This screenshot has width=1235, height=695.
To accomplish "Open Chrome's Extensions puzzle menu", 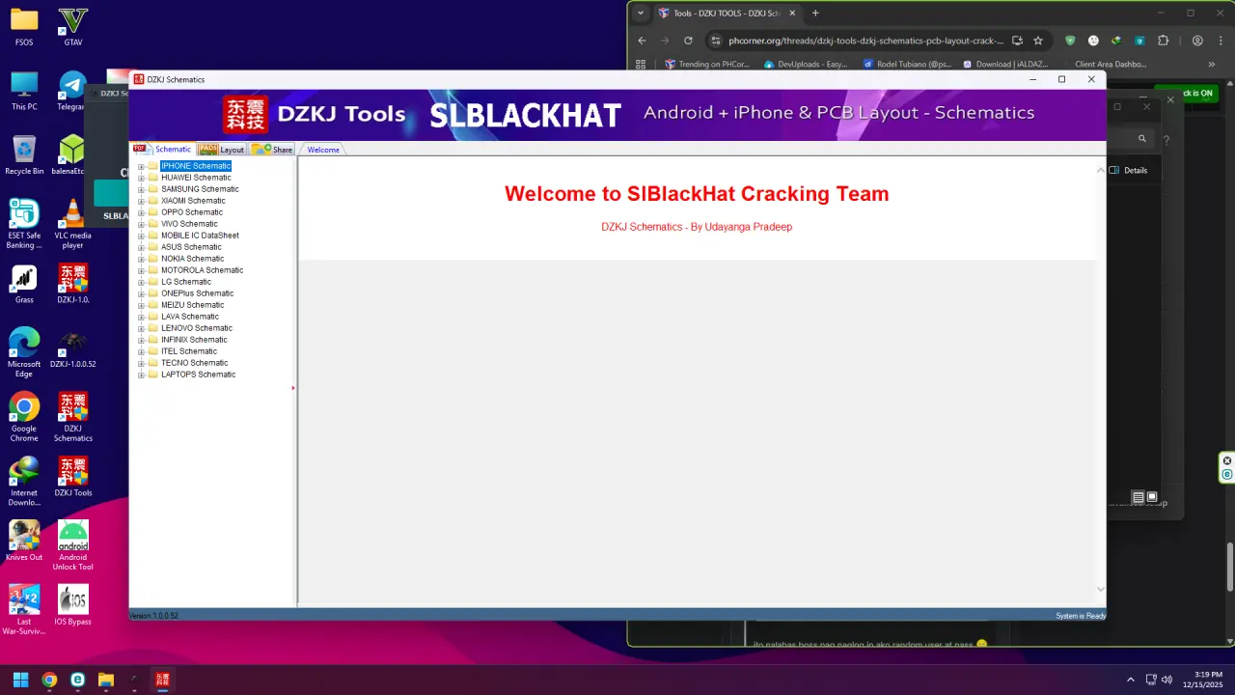I will click(1163, 41).
